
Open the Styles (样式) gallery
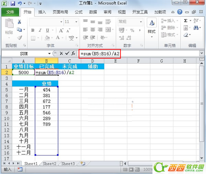click(x=152, y=28)
